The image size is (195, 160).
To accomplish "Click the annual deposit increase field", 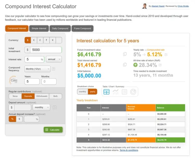I will tap(31, 119).
